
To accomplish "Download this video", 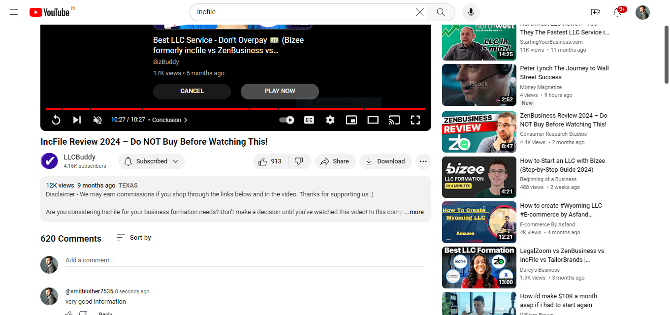I will coord(385,161).
